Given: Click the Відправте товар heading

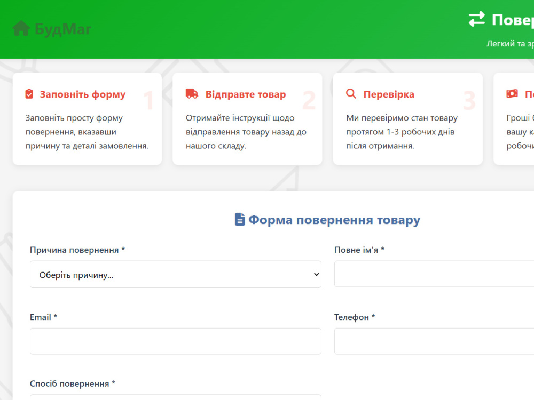Looking at the screenshot, I should click(246, 94).
